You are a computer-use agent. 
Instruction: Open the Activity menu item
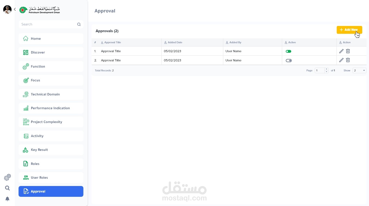(x=51, y=136)
